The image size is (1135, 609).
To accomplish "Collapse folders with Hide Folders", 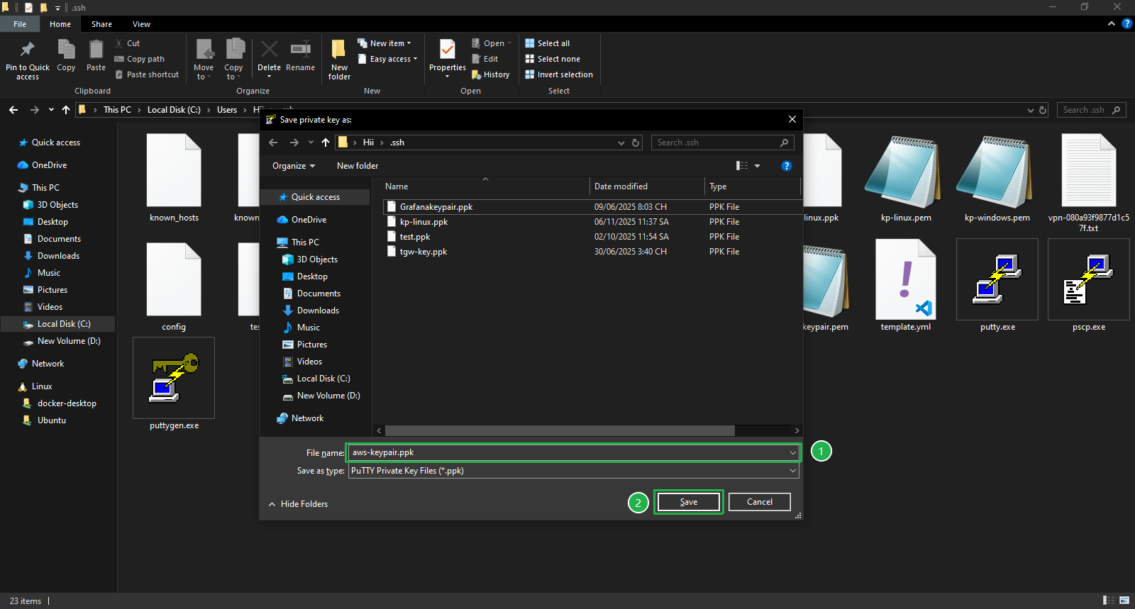I will pos(298,504).
